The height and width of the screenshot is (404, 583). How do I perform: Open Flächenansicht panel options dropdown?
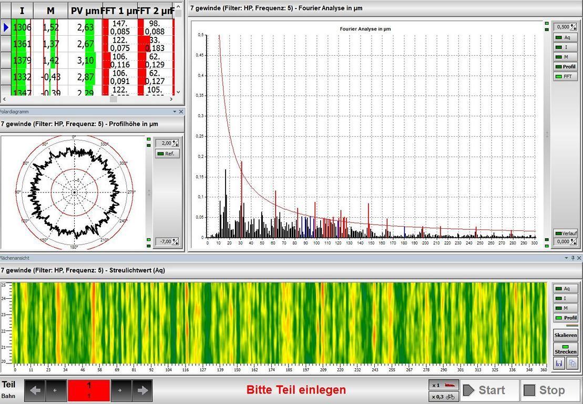pos(567,258)
